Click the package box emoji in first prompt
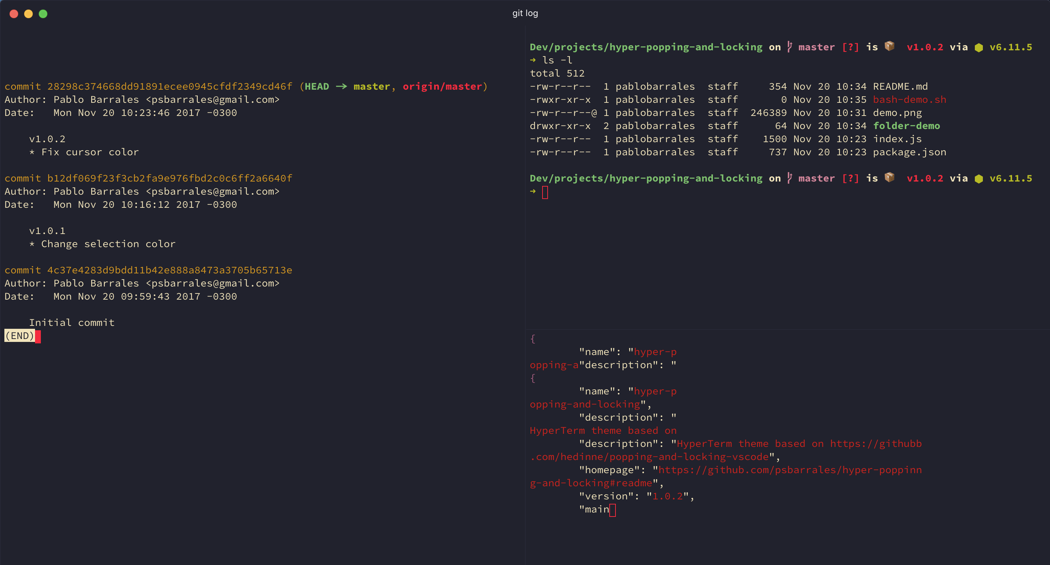This screenshot has width=1050, height=565. tap(889, 46)
